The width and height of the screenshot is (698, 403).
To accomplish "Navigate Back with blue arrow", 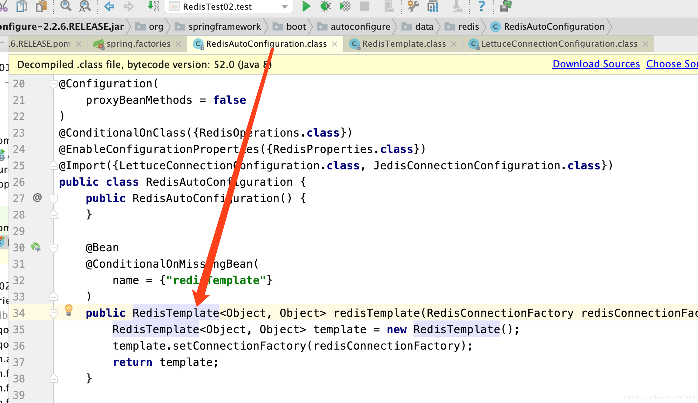I will point(109,6).
